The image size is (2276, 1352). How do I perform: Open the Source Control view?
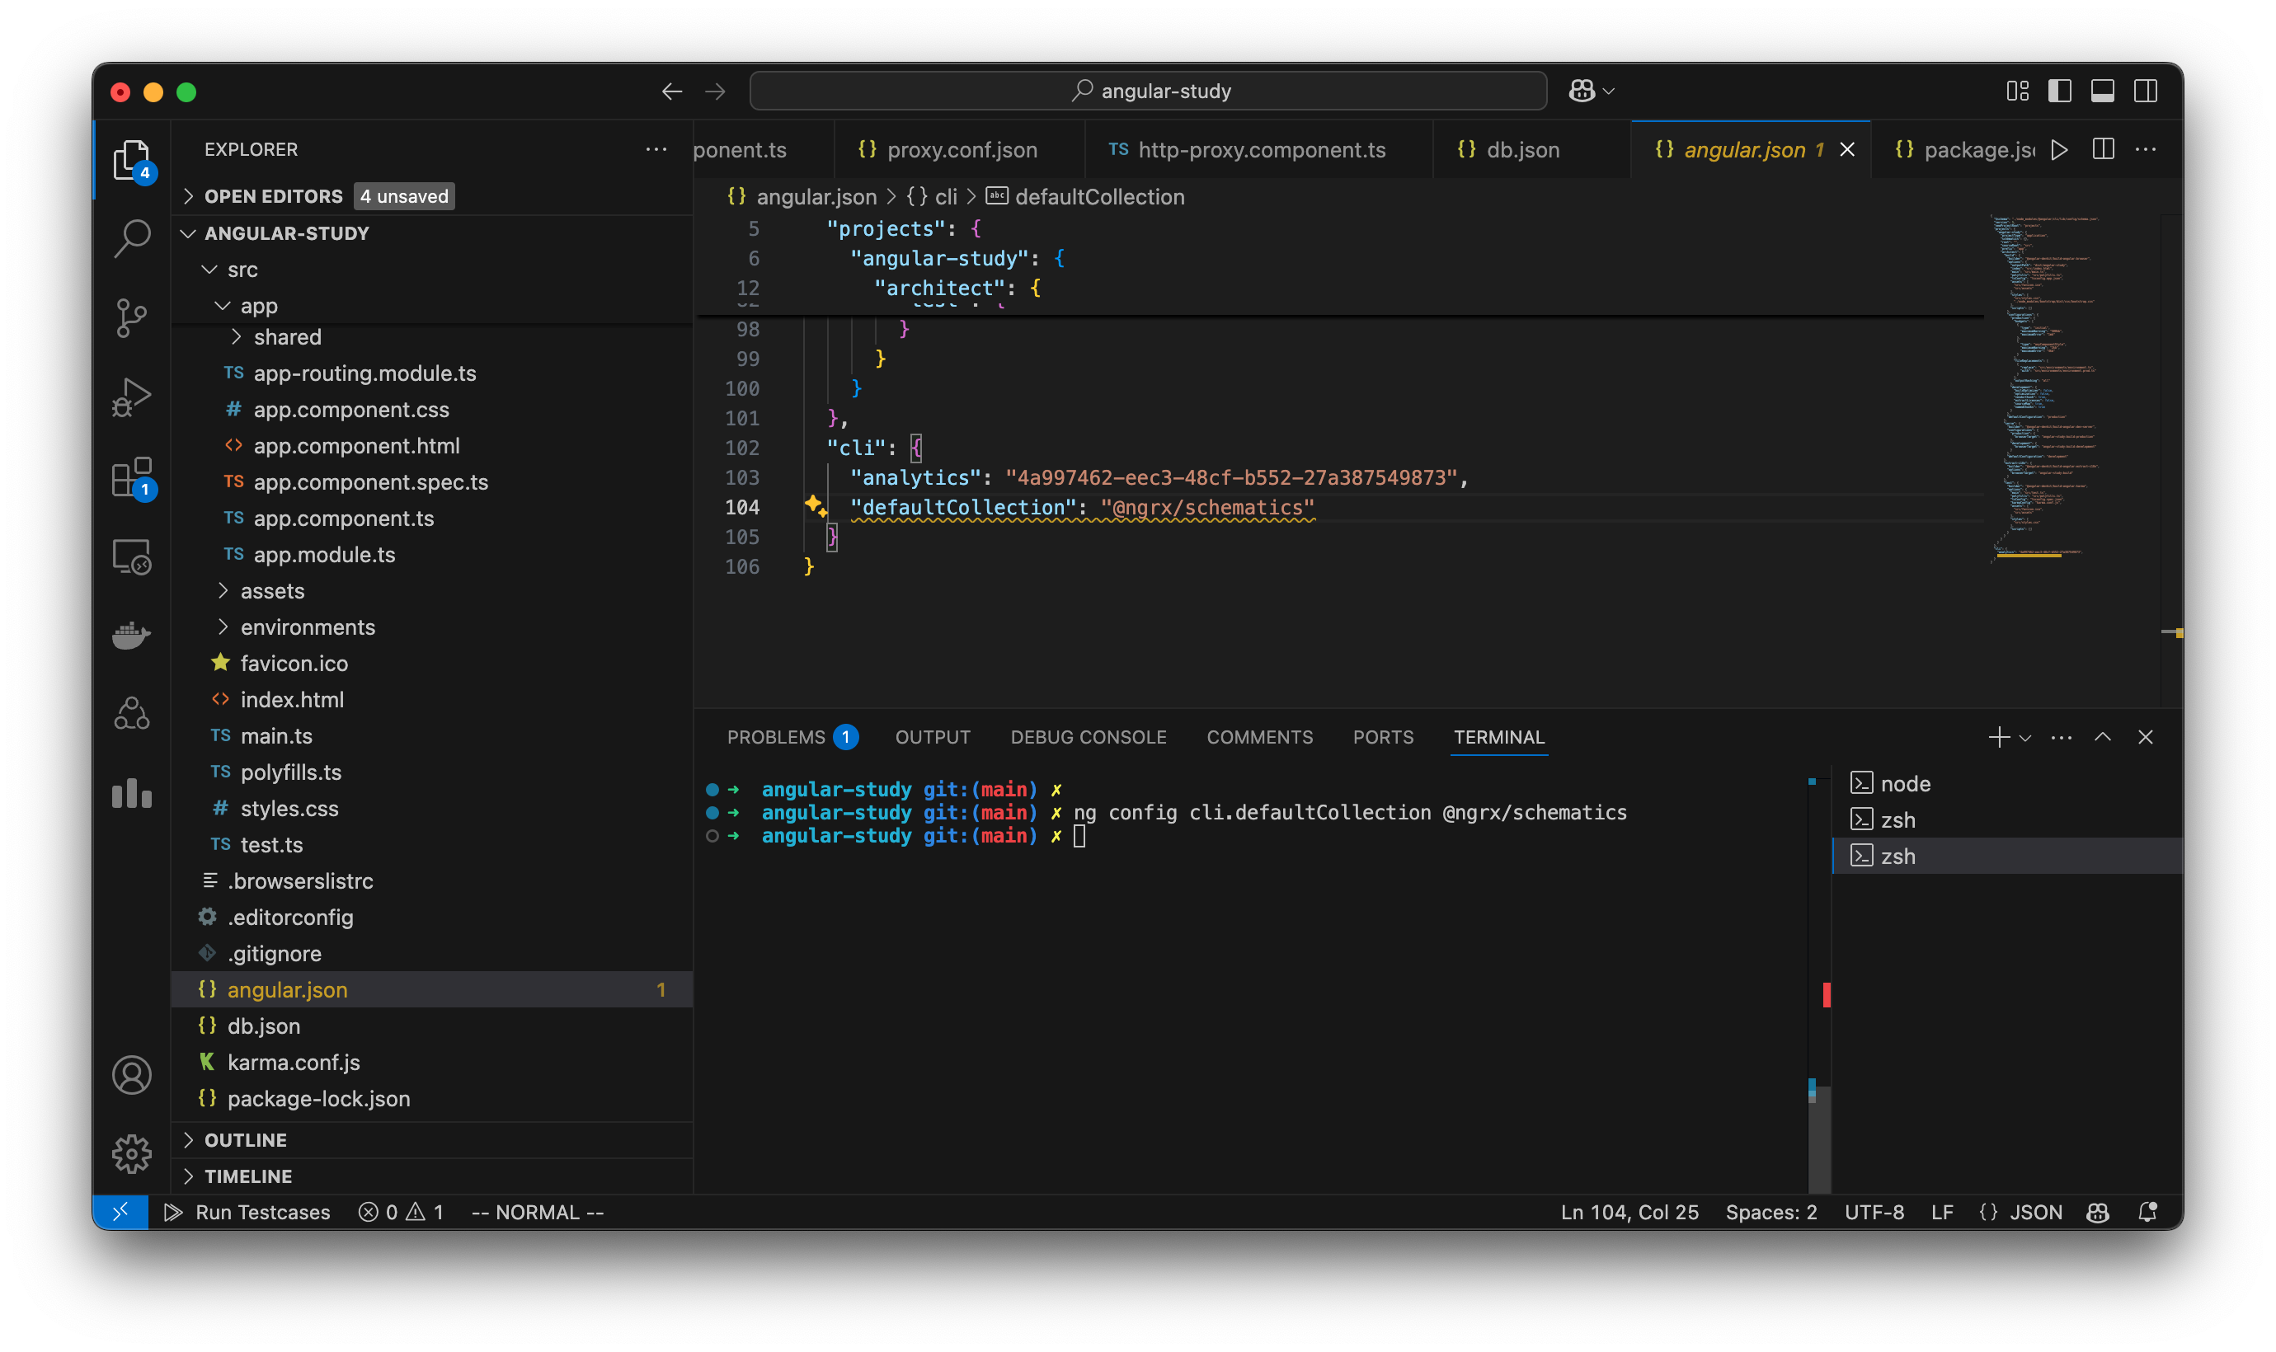coord(131,317)
